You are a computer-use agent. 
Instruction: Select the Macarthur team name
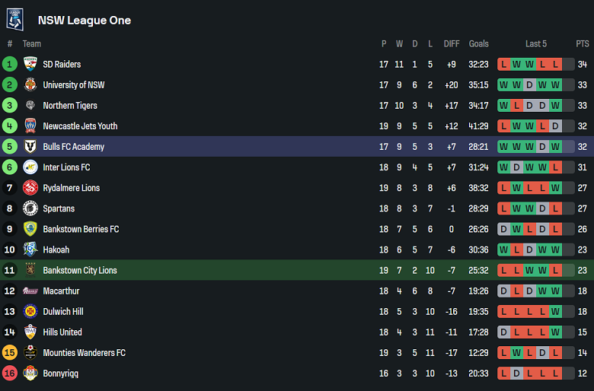61,291
